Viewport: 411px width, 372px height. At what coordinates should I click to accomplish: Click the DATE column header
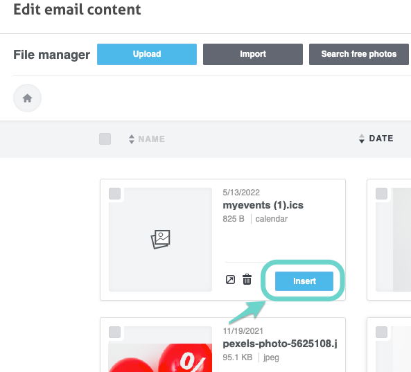point(381,139)
